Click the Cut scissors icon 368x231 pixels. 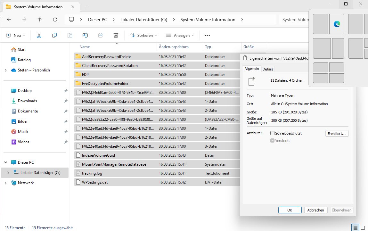(x=39, y=35)
